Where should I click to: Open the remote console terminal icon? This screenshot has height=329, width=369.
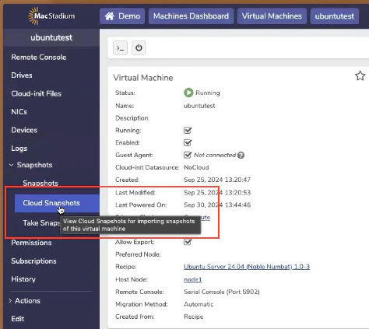[120, 48]
